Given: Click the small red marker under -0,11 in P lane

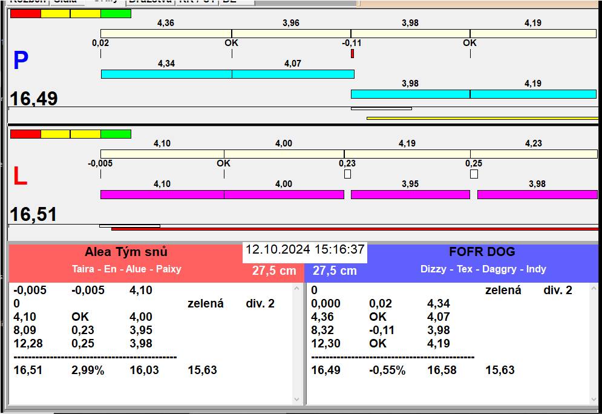Looking at the screenshot, I should point(353,54).
